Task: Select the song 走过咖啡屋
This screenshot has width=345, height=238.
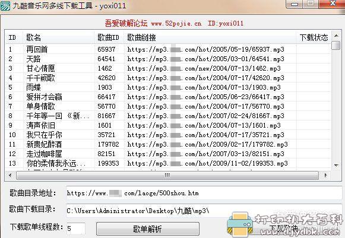Action: (44, 154)
